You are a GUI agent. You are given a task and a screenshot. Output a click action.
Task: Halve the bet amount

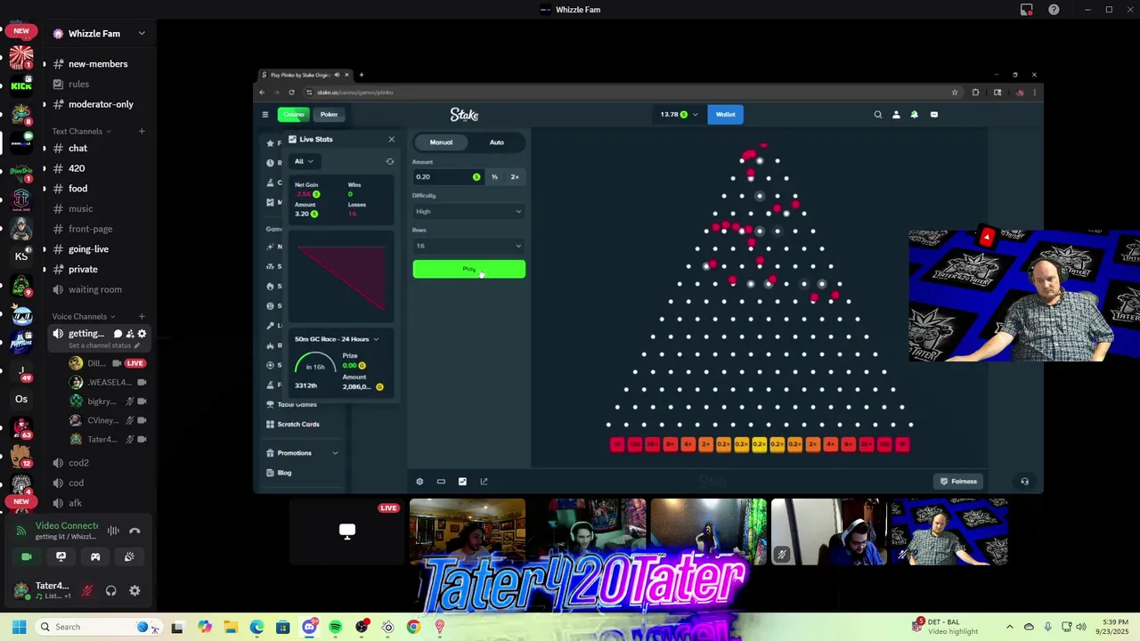494,176
